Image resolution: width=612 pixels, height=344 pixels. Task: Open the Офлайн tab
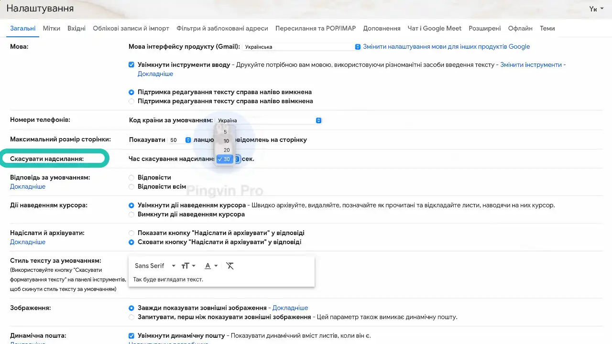[x=520, y=28]
